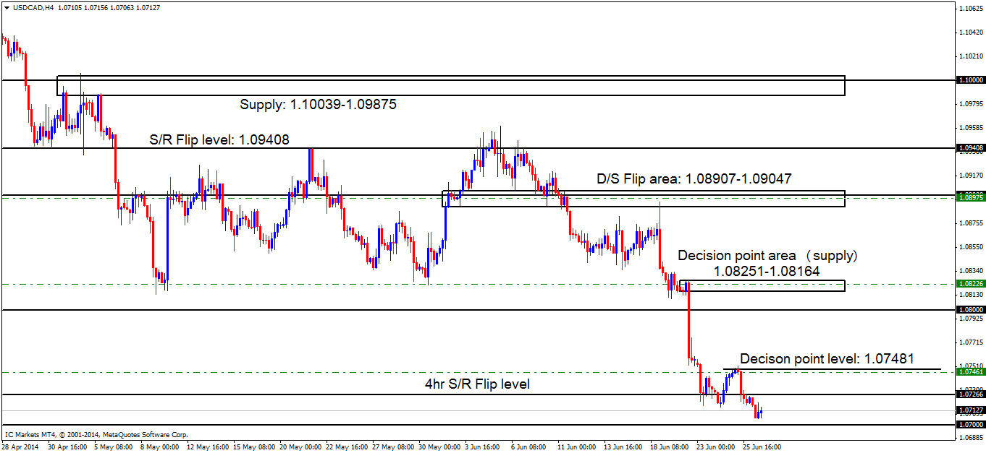Viewport: 986px width, 453px height.
Task: Click the 1.09408 price tag on axis
Action: (970, 147)
